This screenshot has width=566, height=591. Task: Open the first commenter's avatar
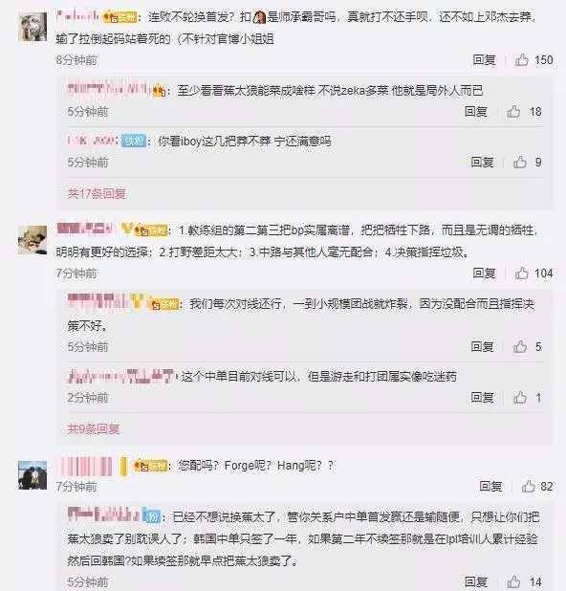pos(33,27)
